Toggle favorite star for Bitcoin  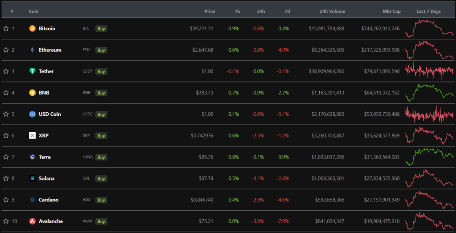click(x=6, y=29)
